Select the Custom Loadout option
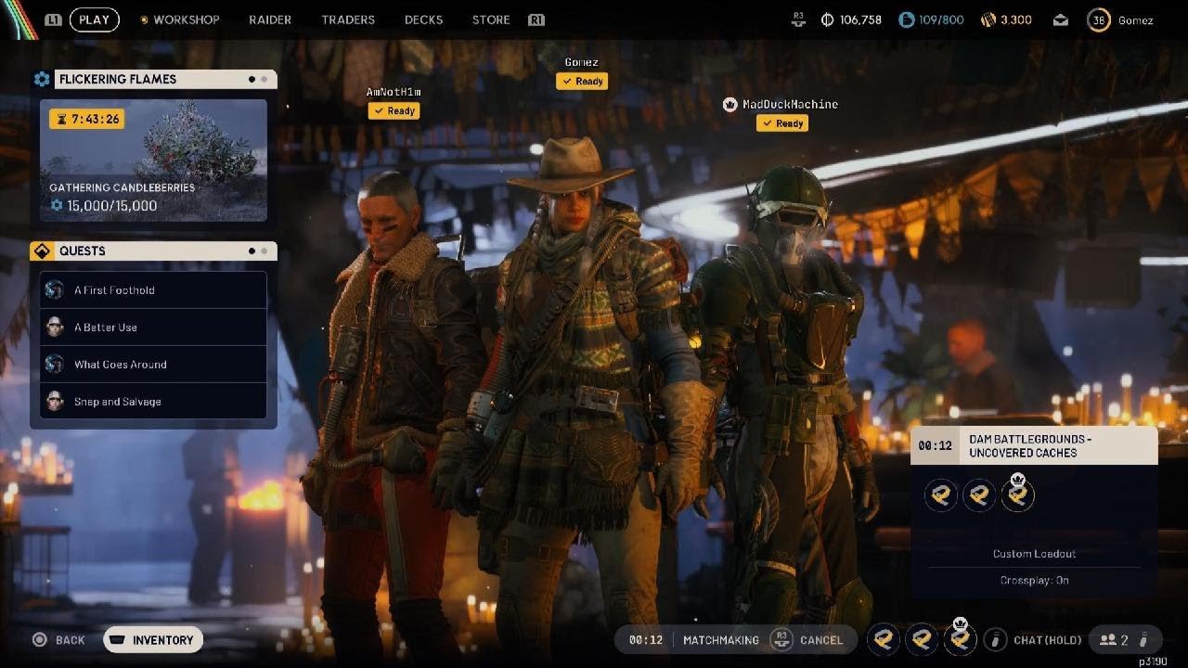Viewport: 1188px width, 668px height. (x=1034, y=554)
